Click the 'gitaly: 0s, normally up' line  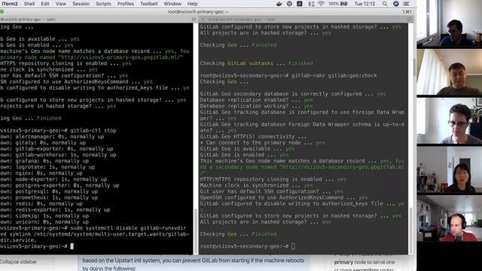[x=43, y=142]
